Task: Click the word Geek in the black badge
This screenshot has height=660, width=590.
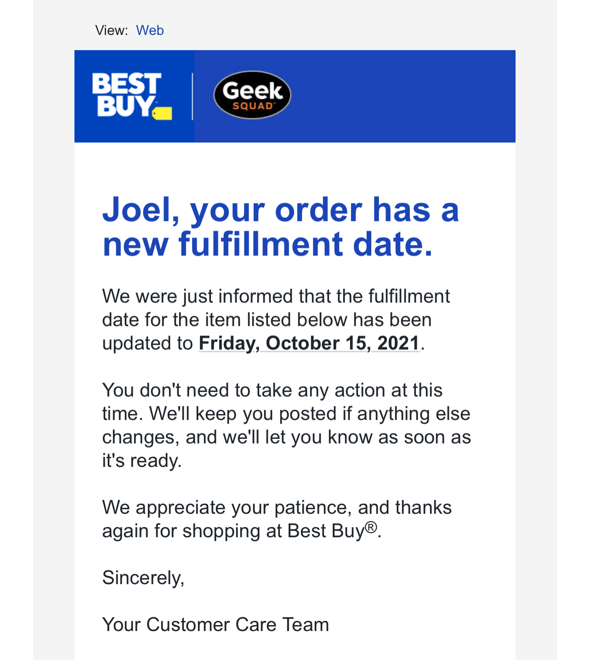Action: (252, 91)
